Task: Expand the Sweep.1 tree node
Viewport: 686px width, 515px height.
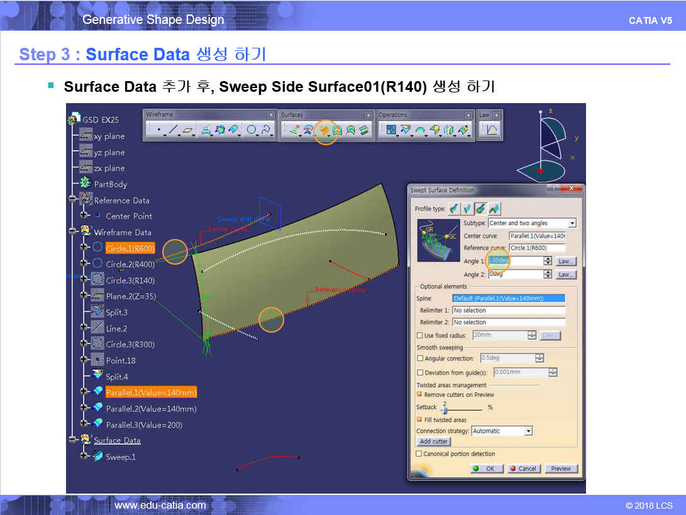Action: coord(84,457)
